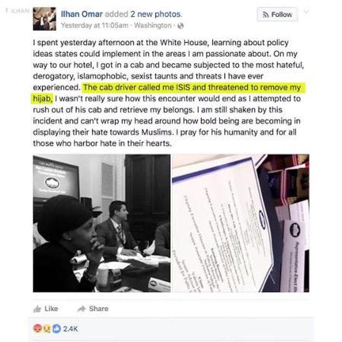Open the post options chevron dropdown
The image size is (342, 342).
pos(306,11)
